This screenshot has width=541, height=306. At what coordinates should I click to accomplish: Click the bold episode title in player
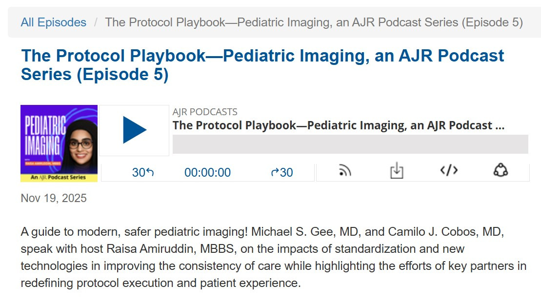[339, 125]
